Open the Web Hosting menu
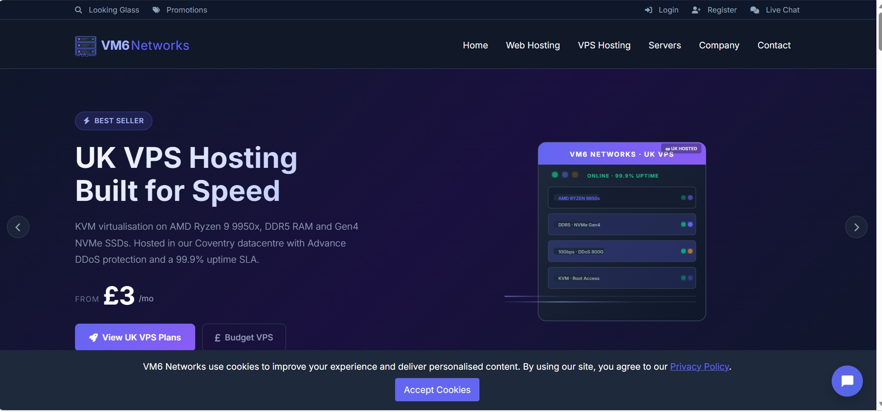The height and width of the screenshot is (412, 882). coord(533,45)
